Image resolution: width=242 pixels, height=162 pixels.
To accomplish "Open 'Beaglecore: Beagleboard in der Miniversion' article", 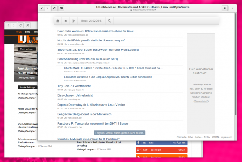I will pos(84,114).
